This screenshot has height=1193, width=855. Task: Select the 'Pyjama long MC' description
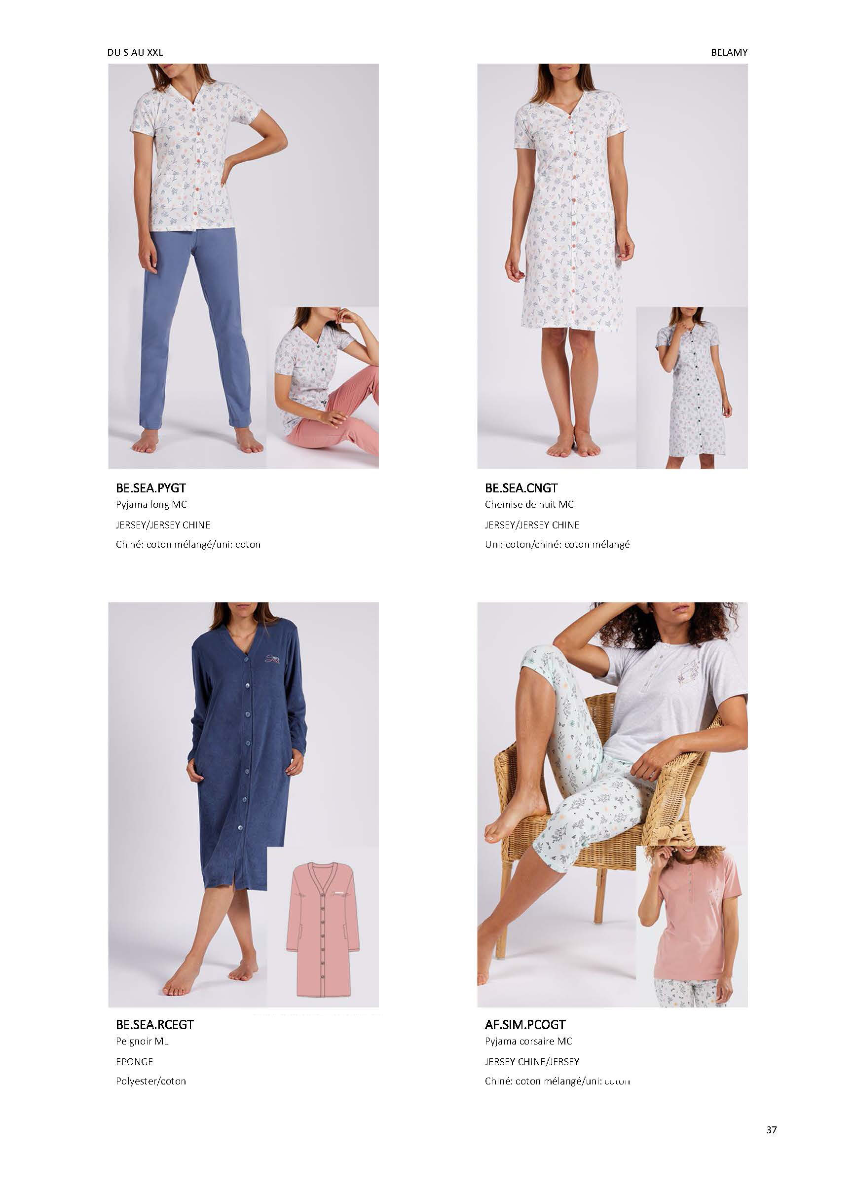(x=151, y=504)
